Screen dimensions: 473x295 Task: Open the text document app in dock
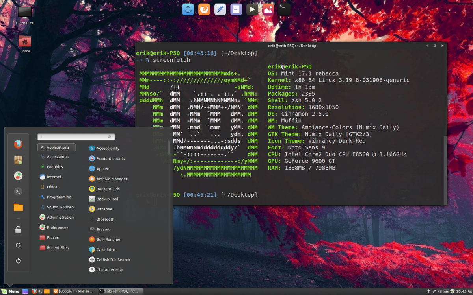(x=236, y=9)
